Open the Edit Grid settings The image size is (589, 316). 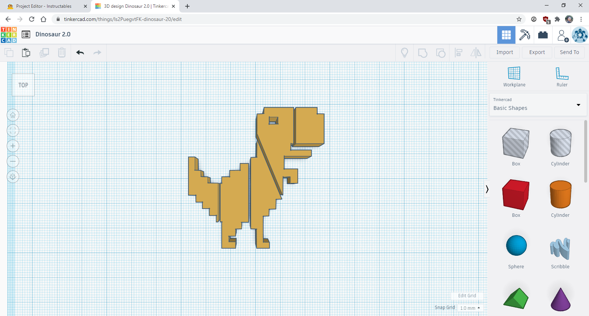point(467,296)
